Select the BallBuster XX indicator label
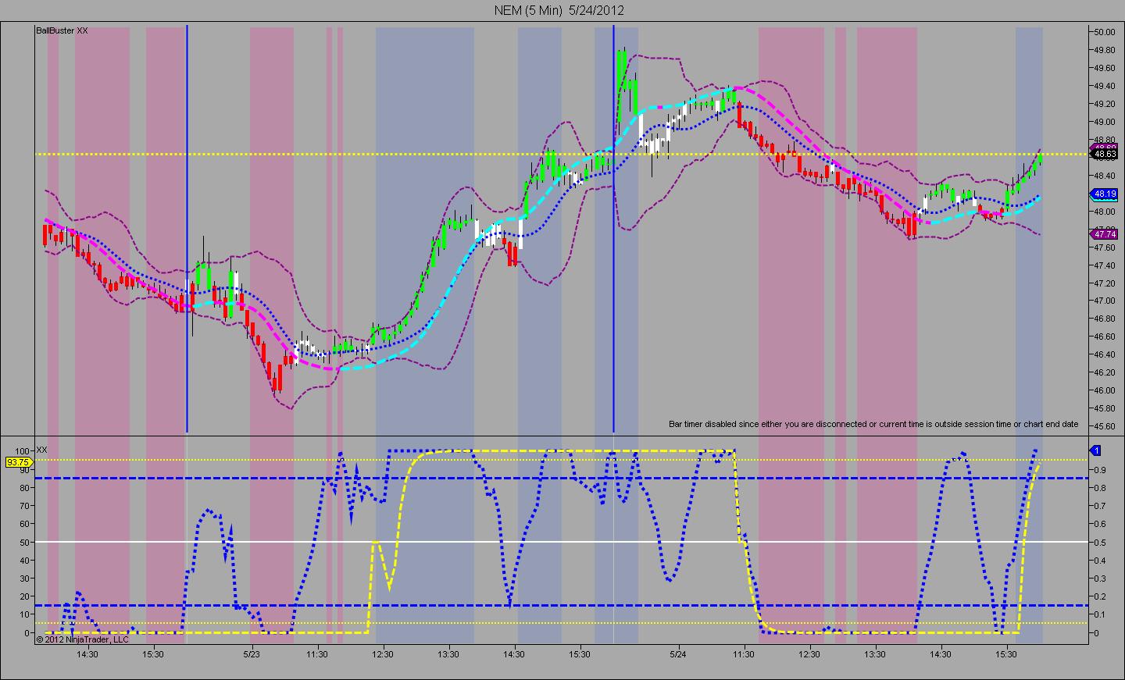1125x680 pixels. 62,30
